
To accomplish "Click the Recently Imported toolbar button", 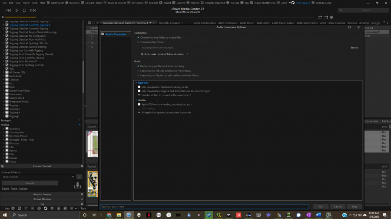I will point(213,3).
